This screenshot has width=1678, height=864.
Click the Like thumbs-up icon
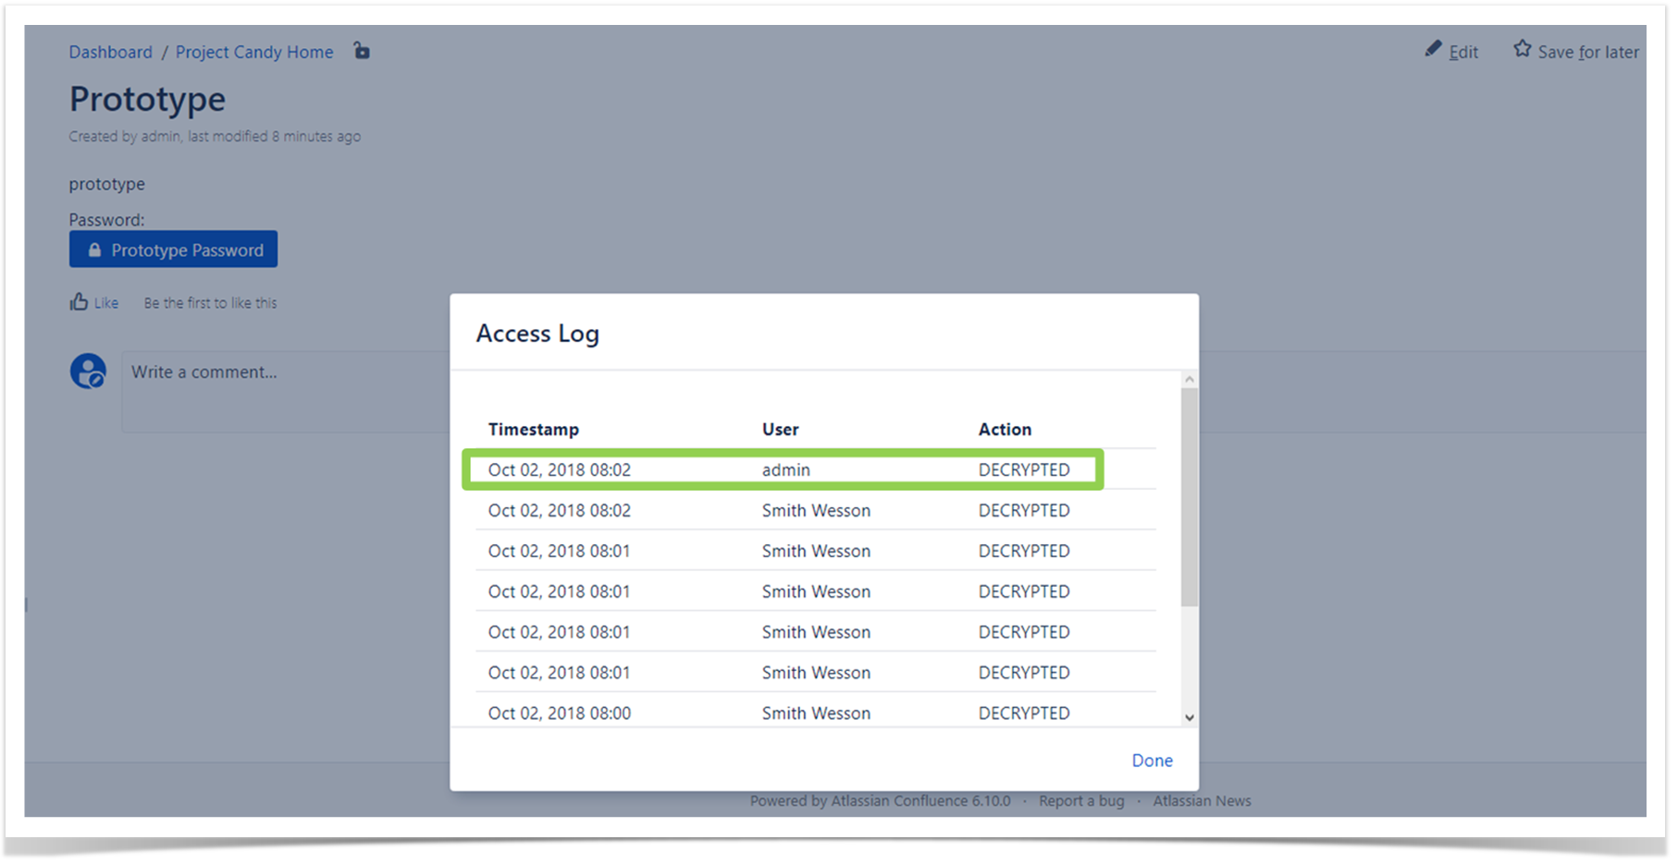point(79,301)
